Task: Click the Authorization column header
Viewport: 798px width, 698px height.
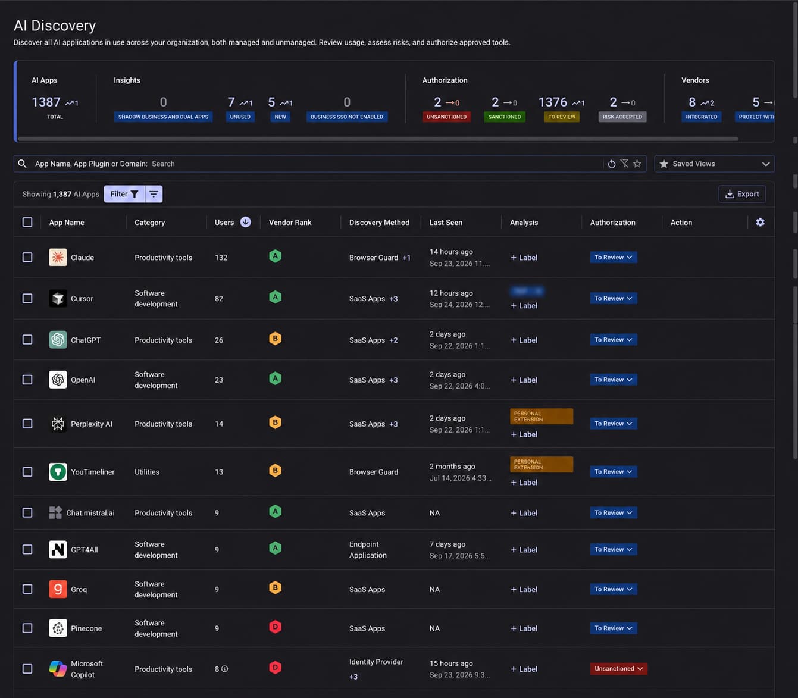Action: [x=612, y=223]
